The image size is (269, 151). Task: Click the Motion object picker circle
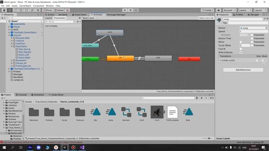[x=266, y=28]
